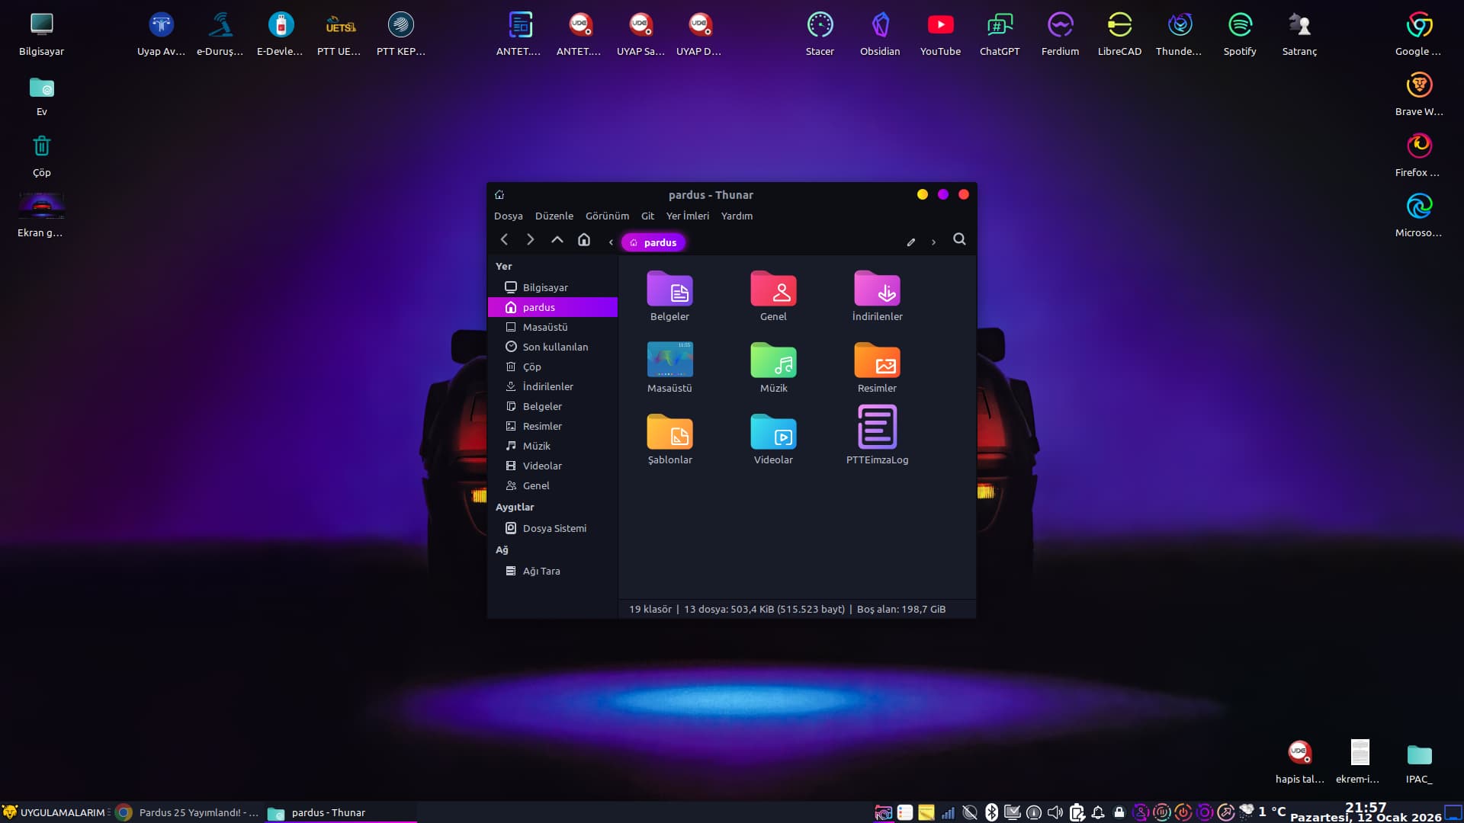
Task: Go to parent folder with up arrow
Action: (557, 239)
